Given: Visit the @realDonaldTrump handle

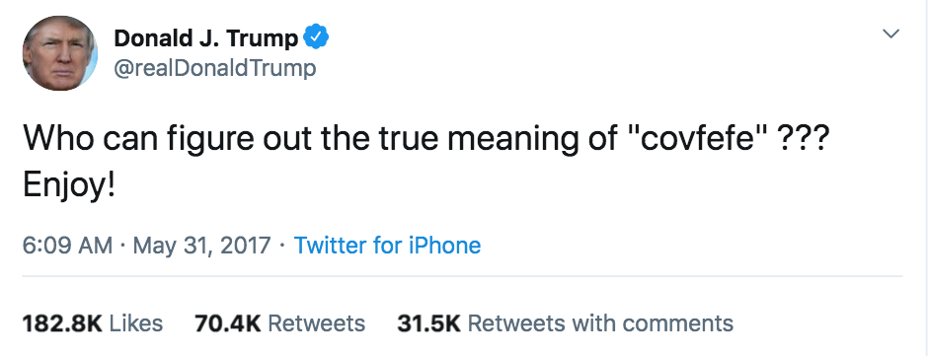Looking at the screenshot, I should click(215, 68).
